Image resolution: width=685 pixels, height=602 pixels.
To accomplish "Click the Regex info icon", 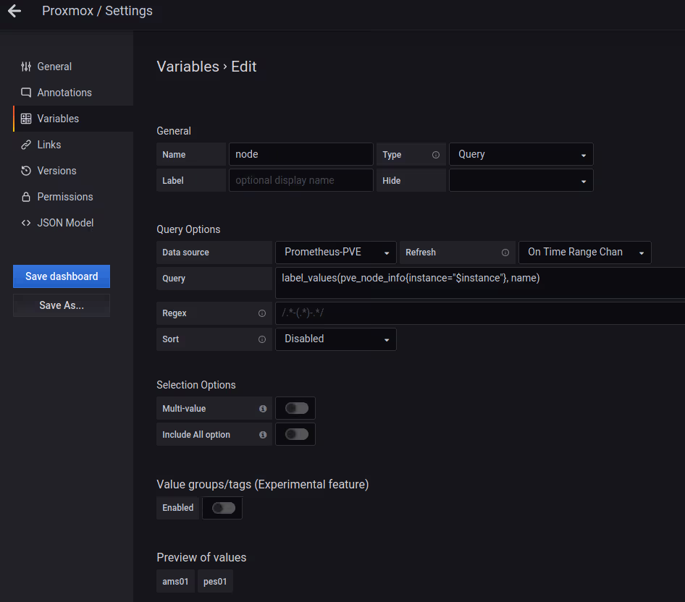I will (x=262, y=313).
